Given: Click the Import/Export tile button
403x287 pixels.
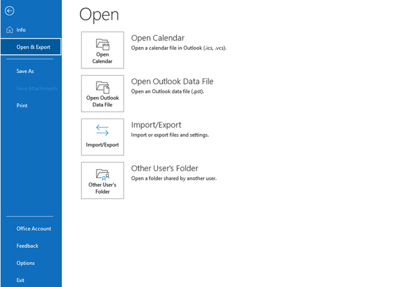Looking at the screenshot, I should point(102,137).
